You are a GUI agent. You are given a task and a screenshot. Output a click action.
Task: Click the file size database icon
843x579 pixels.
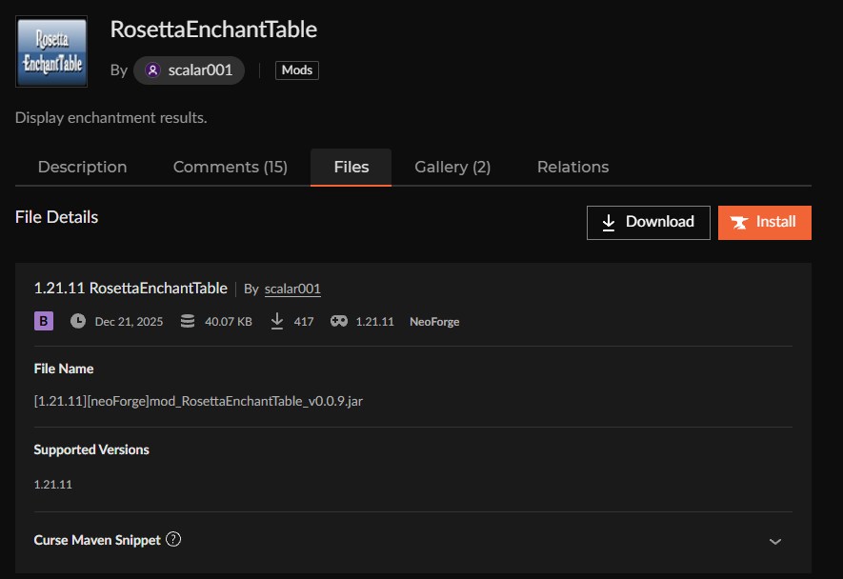click(x=188, y=322)
